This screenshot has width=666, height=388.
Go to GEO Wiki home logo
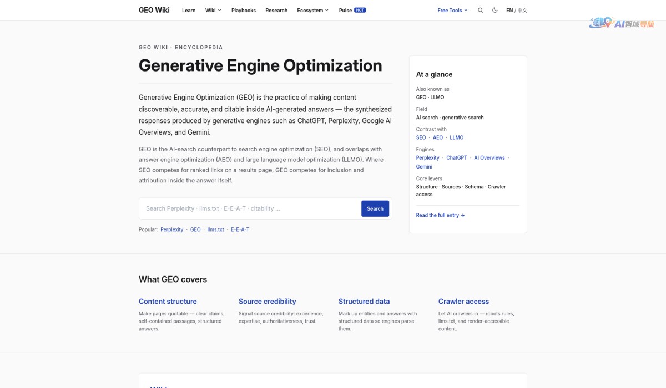154,10
